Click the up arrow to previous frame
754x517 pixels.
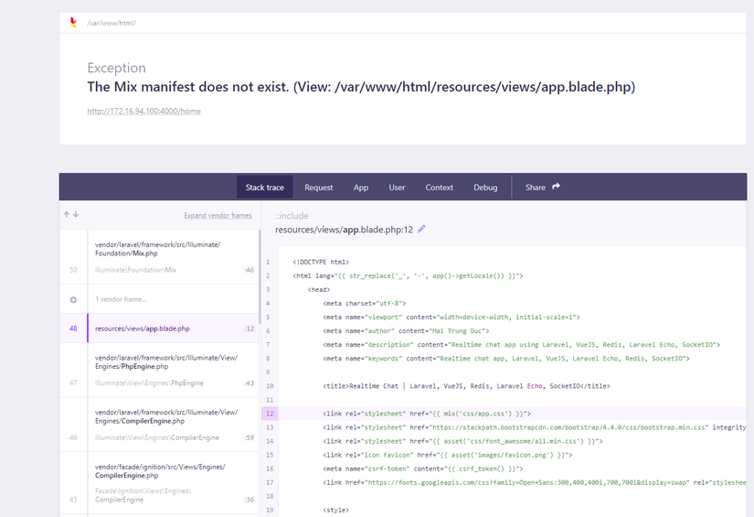point(67,215)
